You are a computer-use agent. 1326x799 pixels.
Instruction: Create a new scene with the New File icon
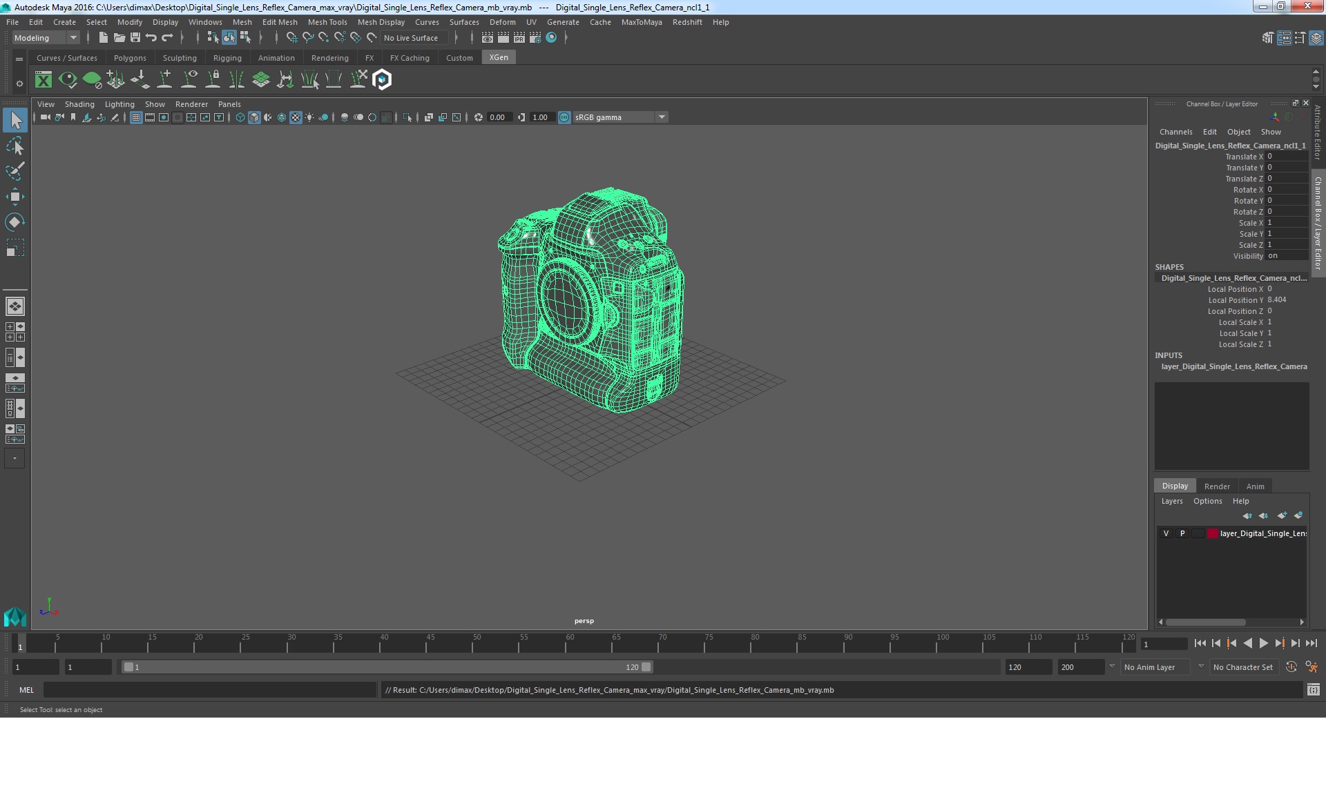103,38
